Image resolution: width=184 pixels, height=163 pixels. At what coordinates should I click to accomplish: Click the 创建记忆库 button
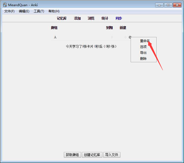point(92,155)
